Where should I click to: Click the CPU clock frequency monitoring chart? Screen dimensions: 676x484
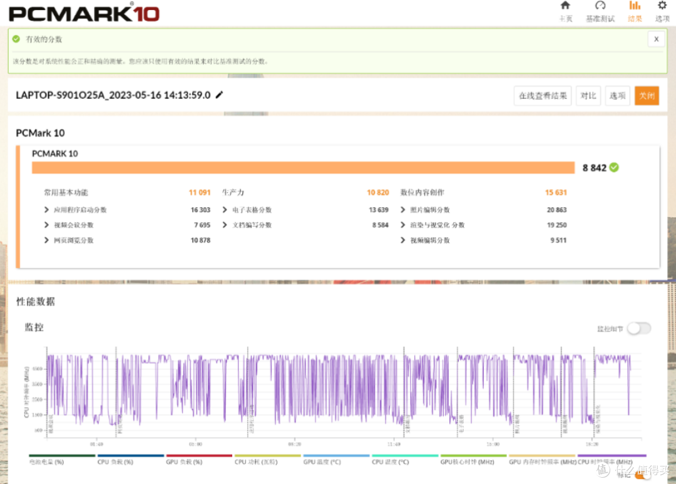pyautogui.click(x=344, y=393)
